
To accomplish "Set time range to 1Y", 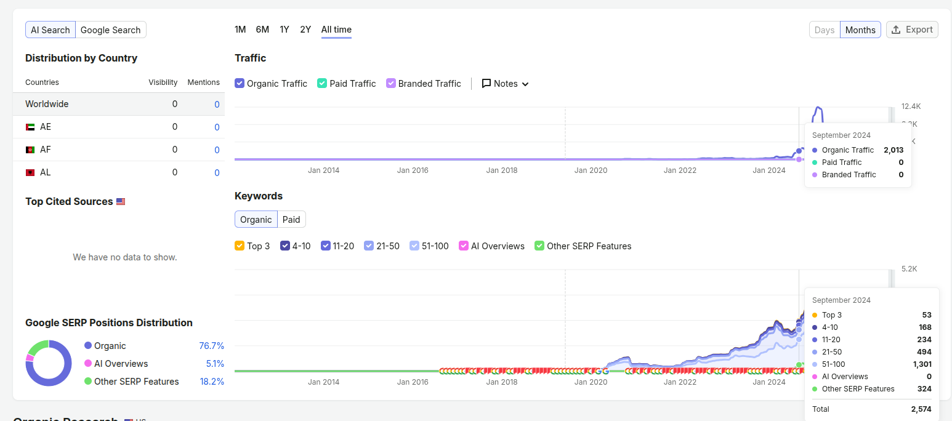I will 284,30.
